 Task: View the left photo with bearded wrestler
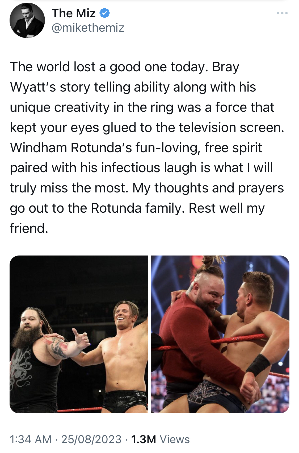click(79, 334)
